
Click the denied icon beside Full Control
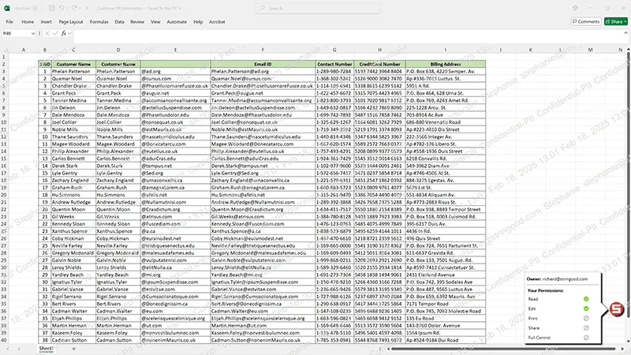586,338
